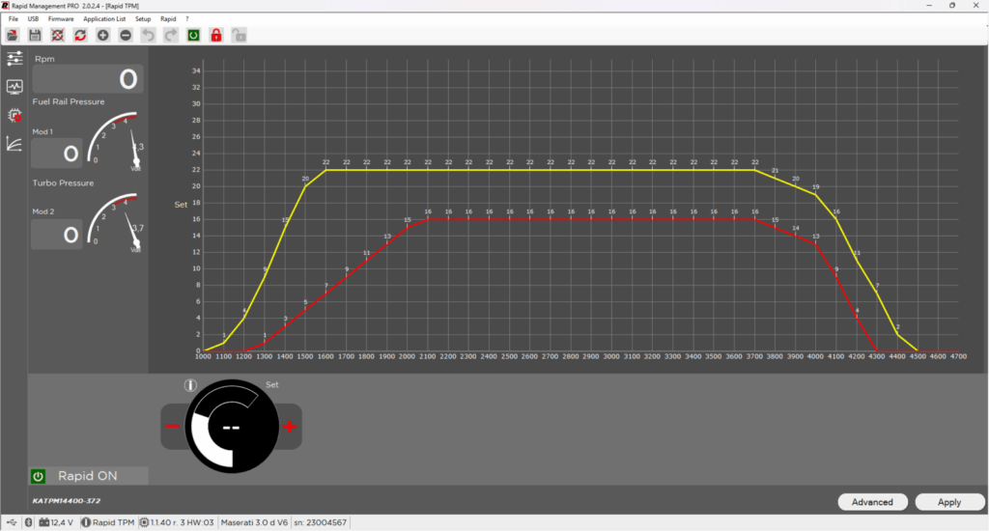Open the monitor waveform sidebar view
Viewport: 989px width, 531px height.
point(14,87)
